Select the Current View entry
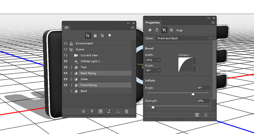The height and width of the screenshot is (134, 254). click(89, 55)
